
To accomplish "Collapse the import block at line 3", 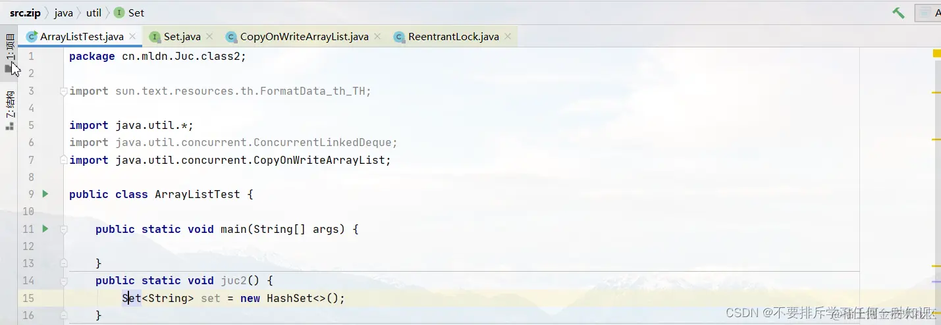I will click(63, 91).
